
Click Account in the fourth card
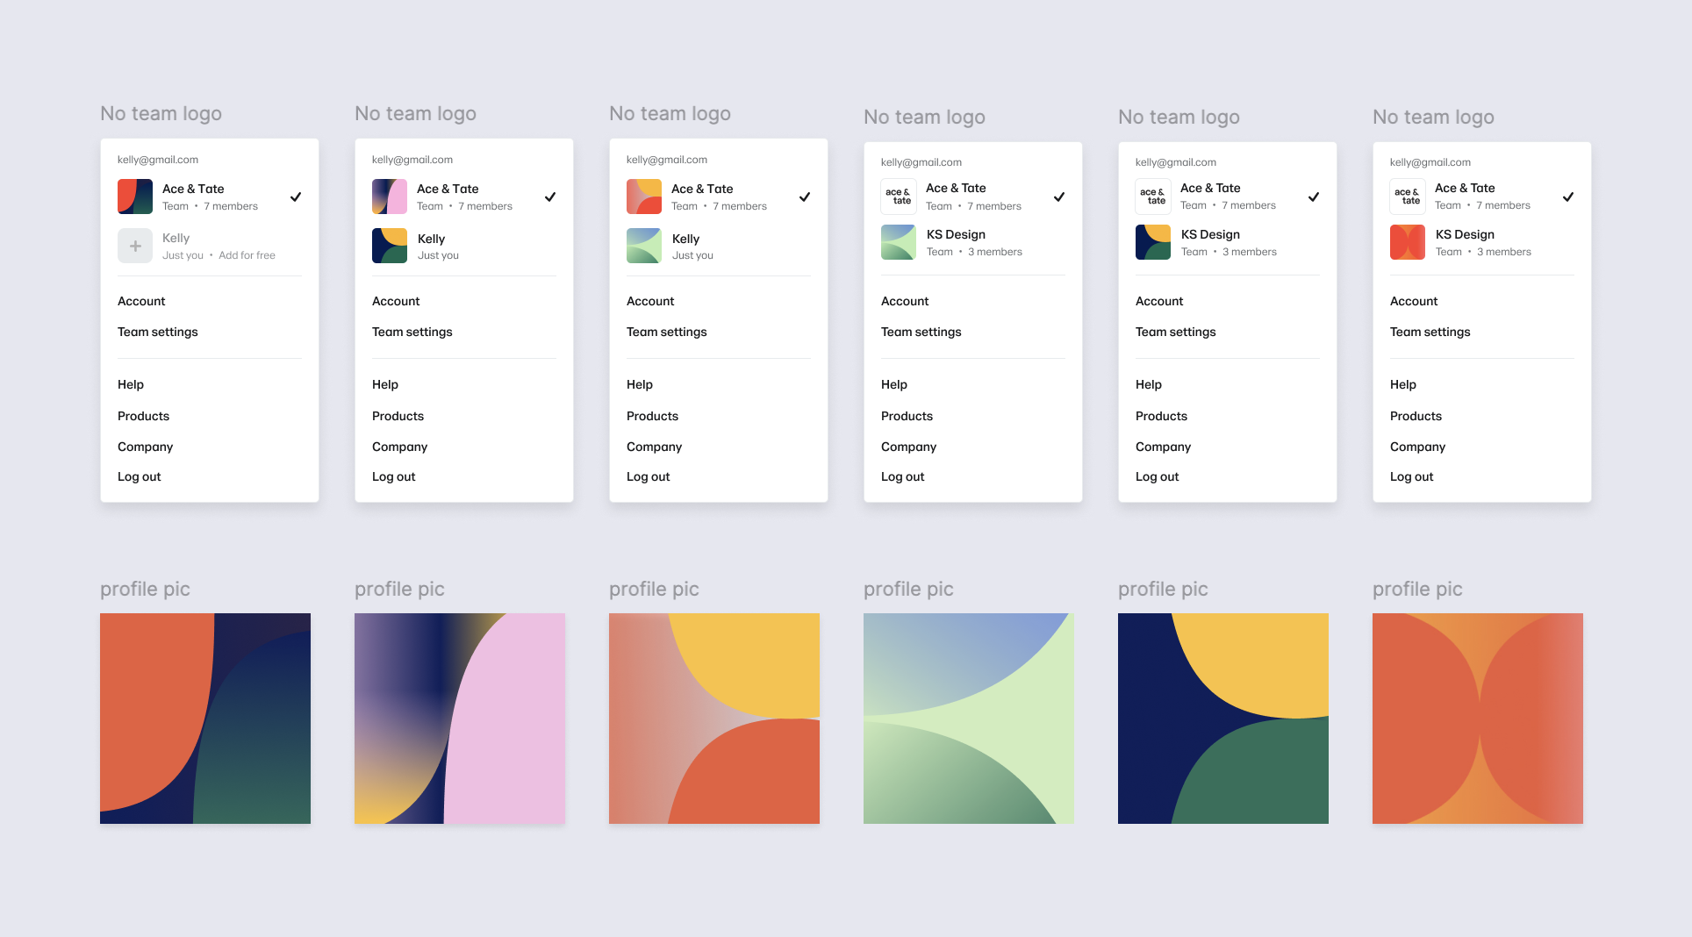click(x=905, y=301)
